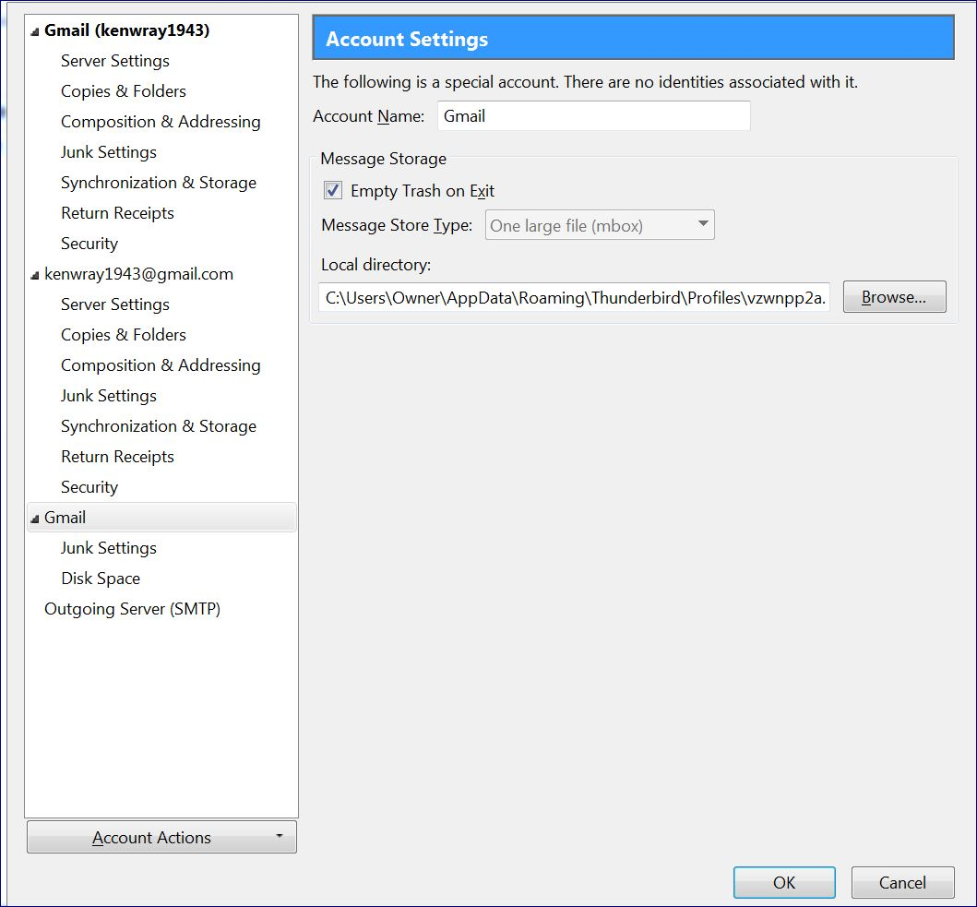Open Synchronization & Storage under kenwray1943@gmail.com
Viewport: 977px width, 907px height.
click(159, 427)
